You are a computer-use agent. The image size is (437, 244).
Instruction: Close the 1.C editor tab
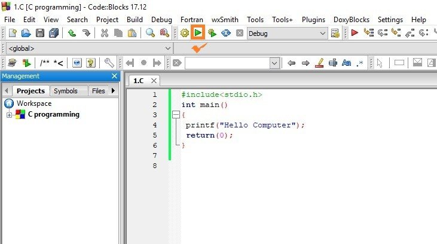pyautogui.click(x=154, y=81)
